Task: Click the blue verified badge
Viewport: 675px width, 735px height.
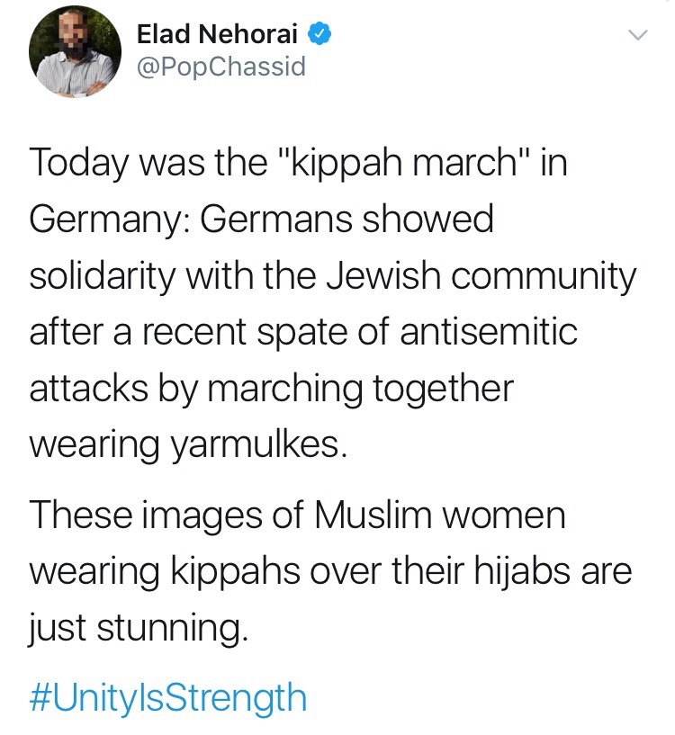Action: 320,35
